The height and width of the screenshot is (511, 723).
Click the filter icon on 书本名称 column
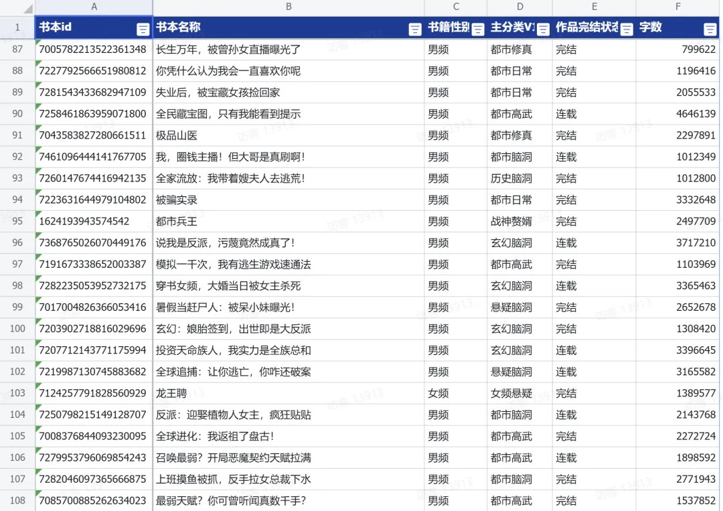[414, 29]
